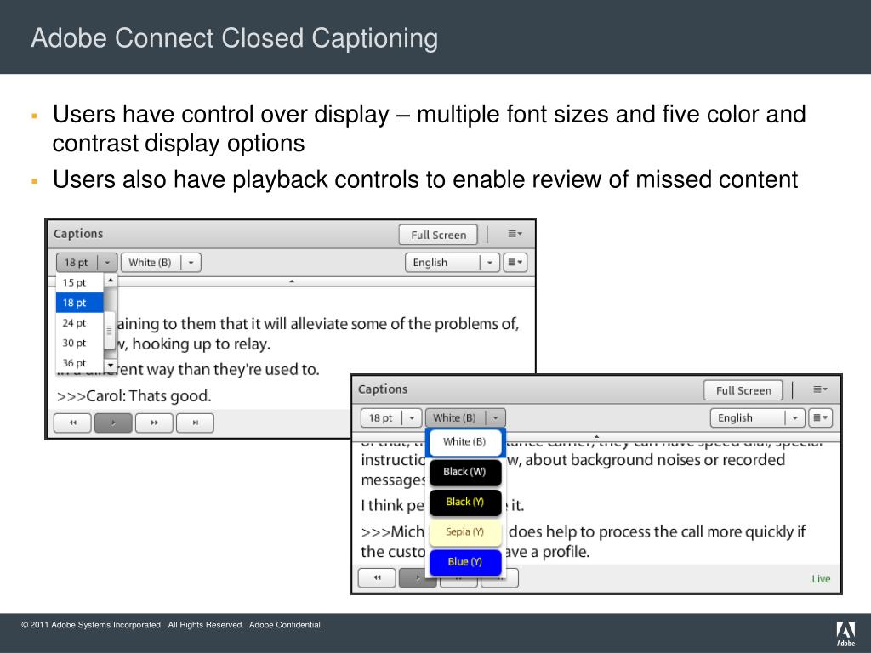Open the English language dropdown in upper panel

[452, 262]
